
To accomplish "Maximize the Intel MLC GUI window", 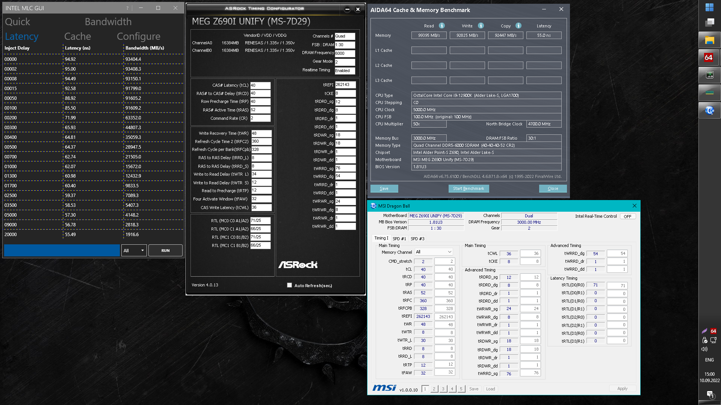I will [x=158, y=8].
